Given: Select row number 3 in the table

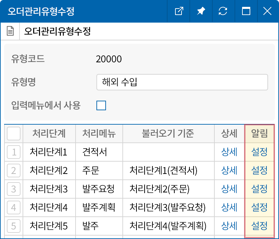Looking at the screenshot, I should (x=14, y=189).
